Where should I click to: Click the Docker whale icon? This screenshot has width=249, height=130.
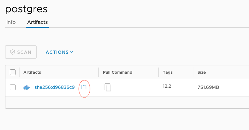27,87
